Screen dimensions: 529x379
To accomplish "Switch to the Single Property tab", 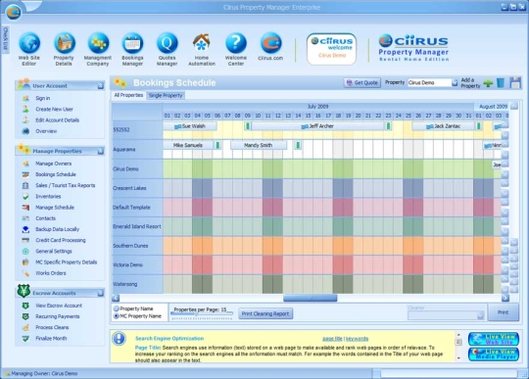I will click(x=166, y=96).
